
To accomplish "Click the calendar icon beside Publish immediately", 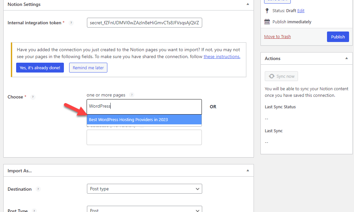I will [267, 22].
